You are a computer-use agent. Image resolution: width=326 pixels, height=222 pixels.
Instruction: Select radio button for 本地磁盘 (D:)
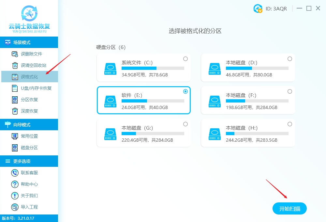(289, 59)
